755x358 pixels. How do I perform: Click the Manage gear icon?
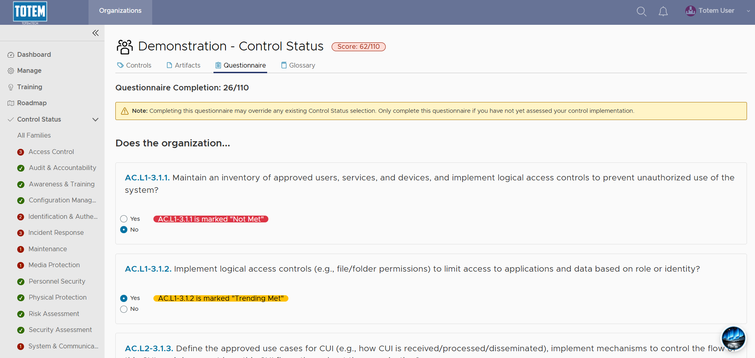11,71
